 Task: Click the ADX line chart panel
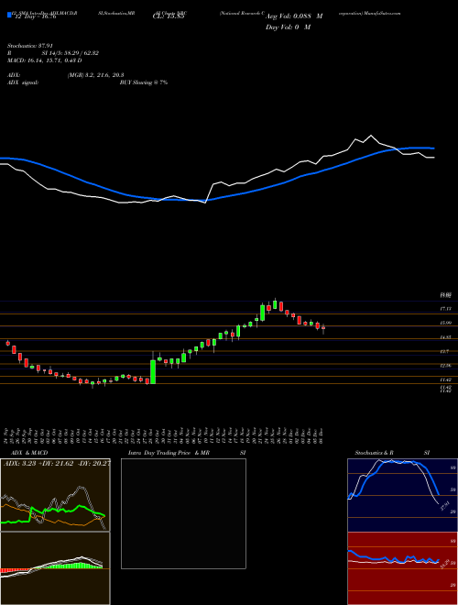click(x=55, y=495)
